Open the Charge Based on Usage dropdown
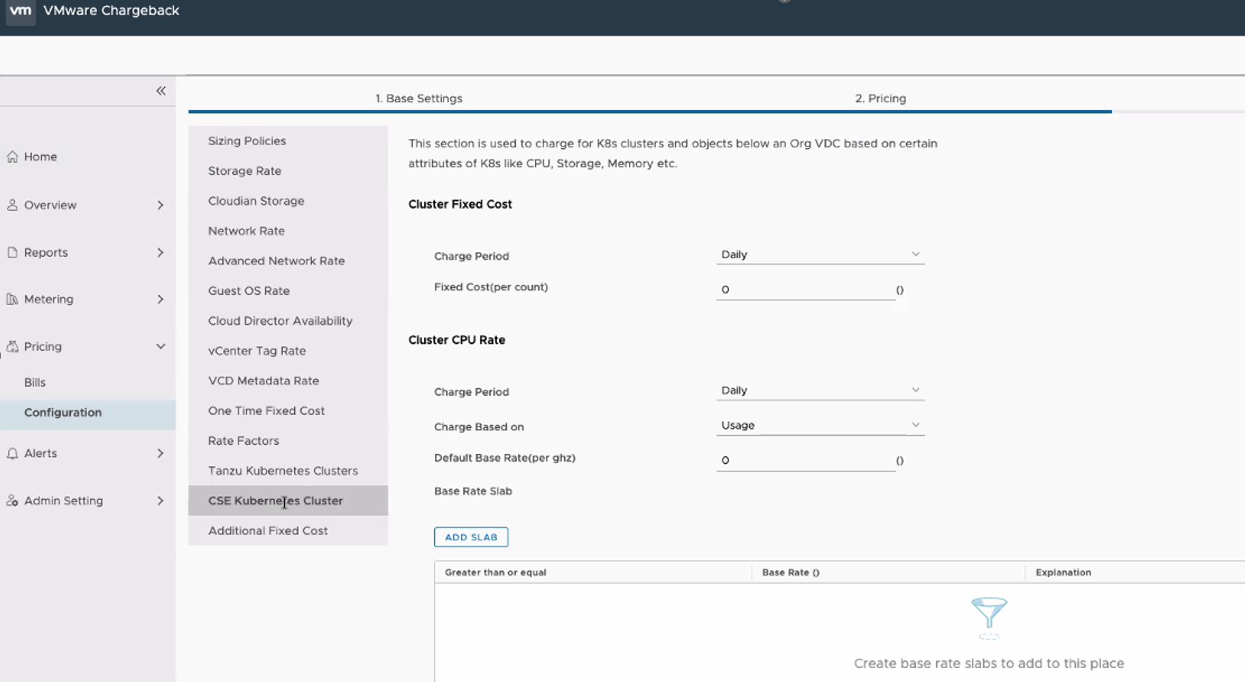The image size is (1245, 682). (x=819, y=425)
